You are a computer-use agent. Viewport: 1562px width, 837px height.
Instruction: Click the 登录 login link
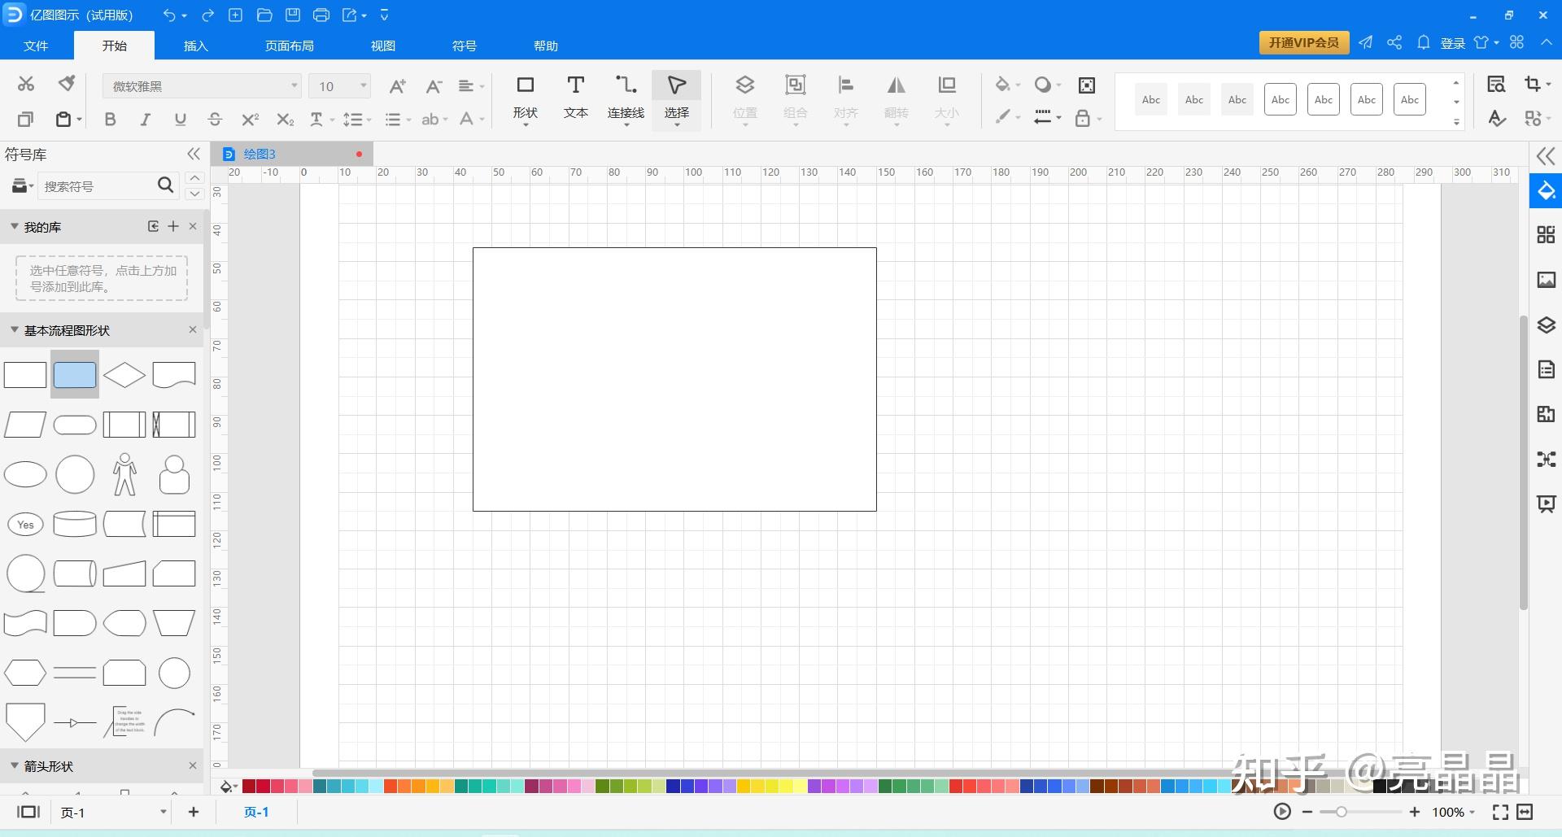coord(1452,43)
